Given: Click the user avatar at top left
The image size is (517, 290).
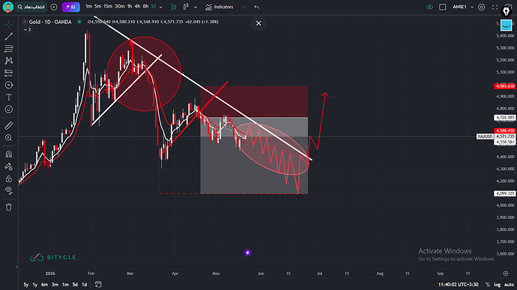Looking at the screenshot, I should [7, 7].
